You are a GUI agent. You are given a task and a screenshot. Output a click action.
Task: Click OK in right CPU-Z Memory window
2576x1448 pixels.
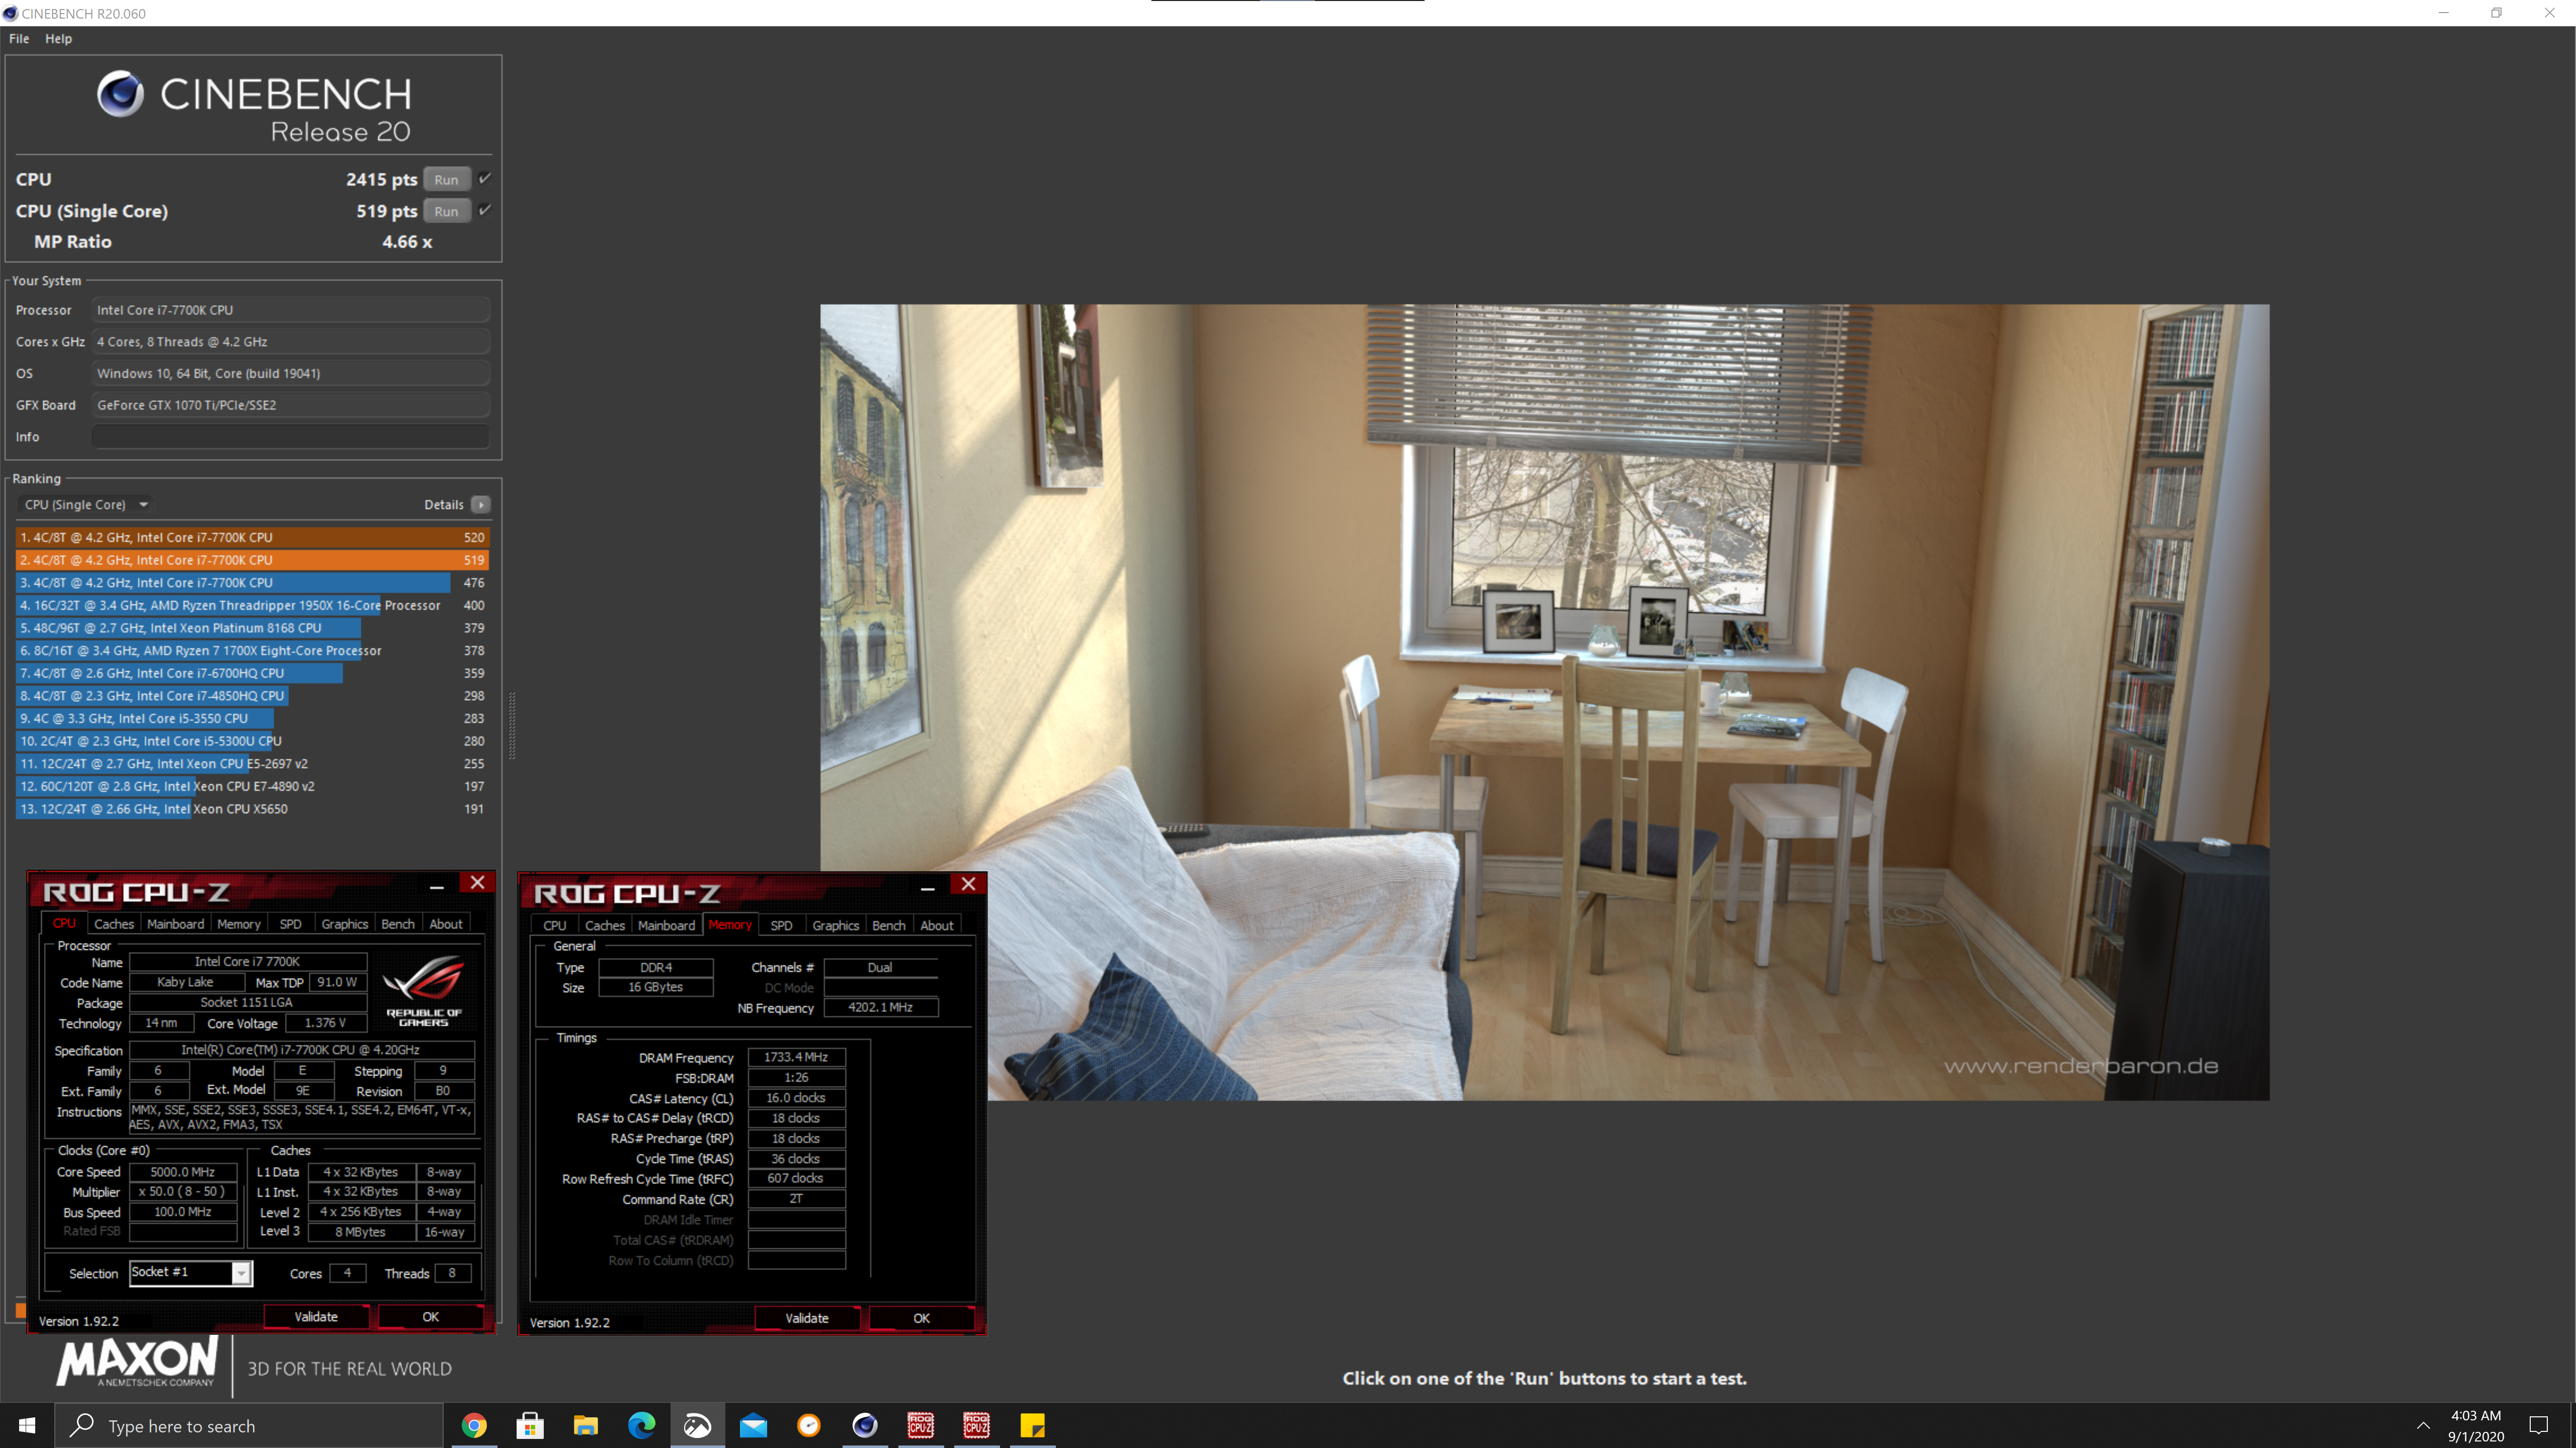click(922, 1319)
